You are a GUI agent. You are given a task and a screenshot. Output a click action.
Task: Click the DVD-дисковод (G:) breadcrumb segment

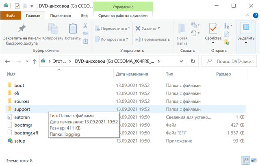pos(114,62)
